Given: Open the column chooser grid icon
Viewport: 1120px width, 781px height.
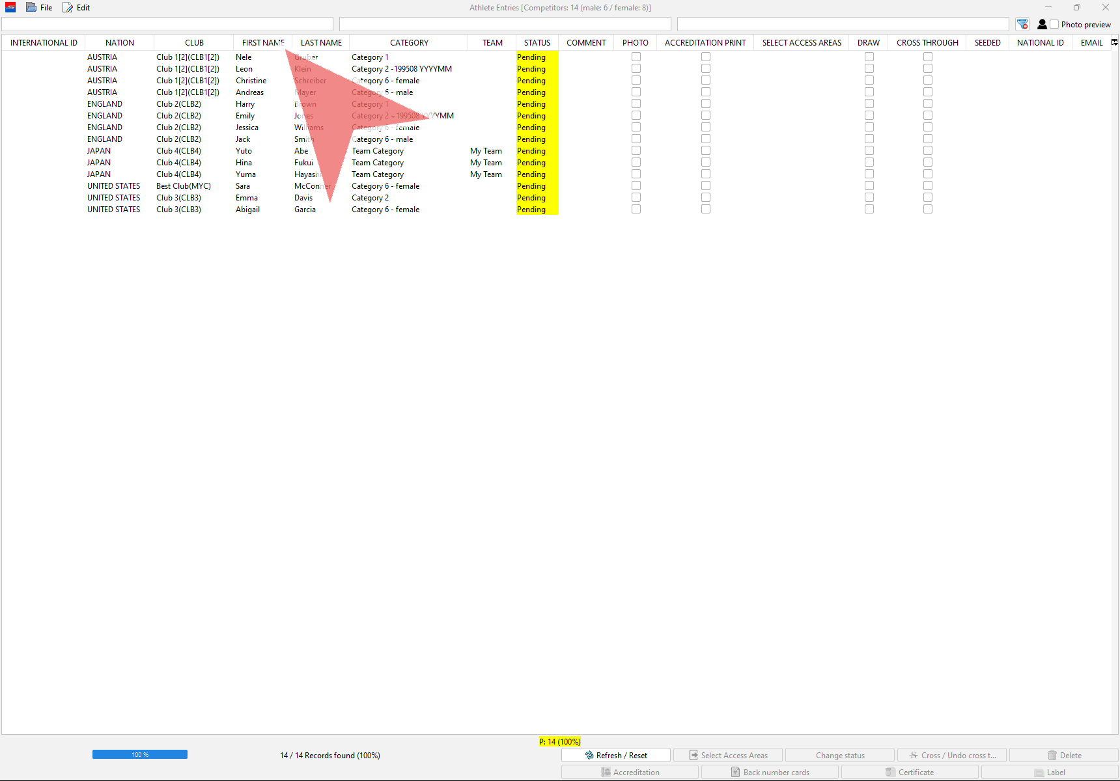Looking at the screenshot, I should tap(1114, 42).
